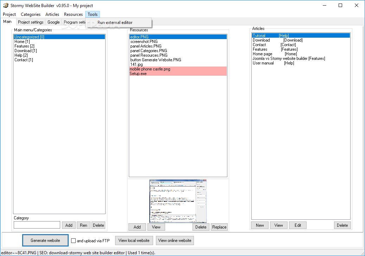Select 'button Generate Website.PNG' resource
This screenshot has height=256, width=365.
pos(178,60)
